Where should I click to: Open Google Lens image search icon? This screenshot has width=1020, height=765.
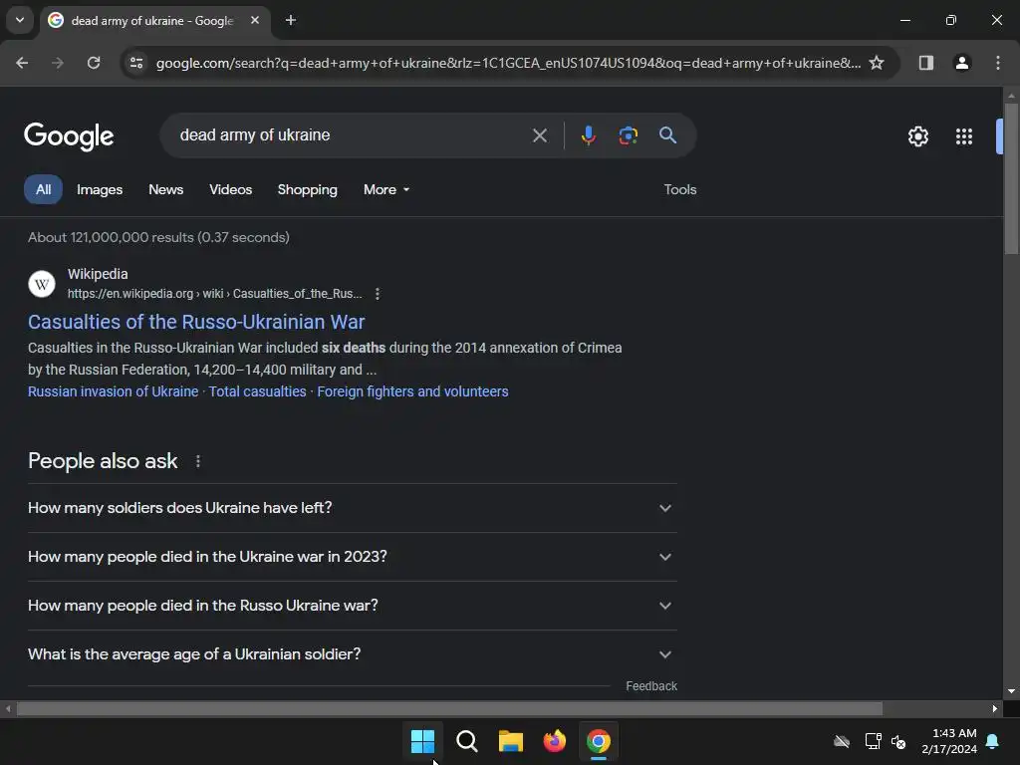(628, 135)
